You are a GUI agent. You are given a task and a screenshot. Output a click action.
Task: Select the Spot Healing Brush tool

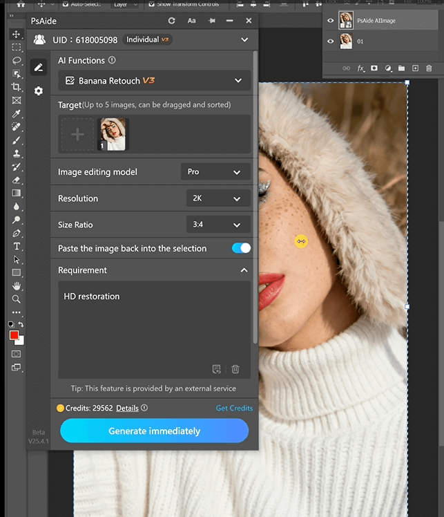click(x=16, y=127)
